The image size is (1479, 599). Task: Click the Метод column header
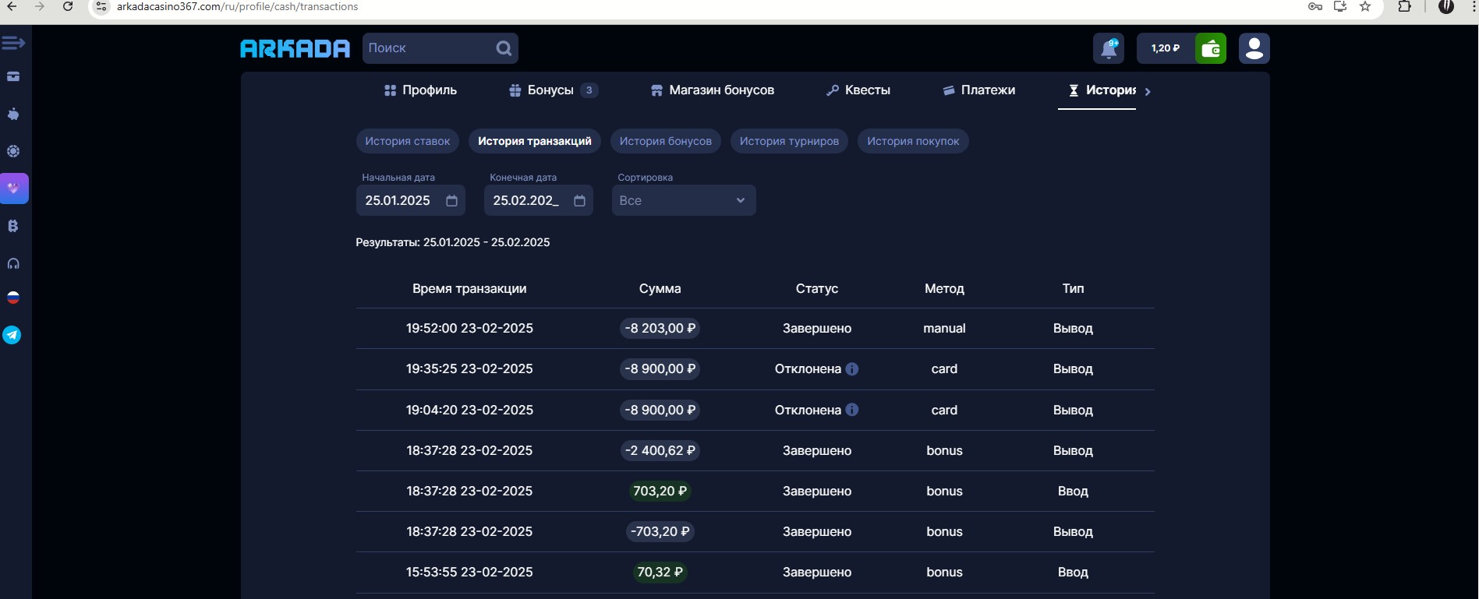point(944,288)
